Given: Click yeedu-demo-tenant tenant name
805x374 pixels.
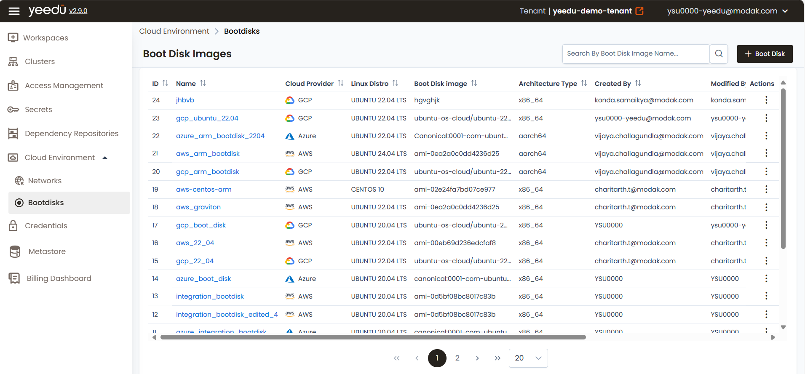Looking at the screenshot, I should coord(592,11).
